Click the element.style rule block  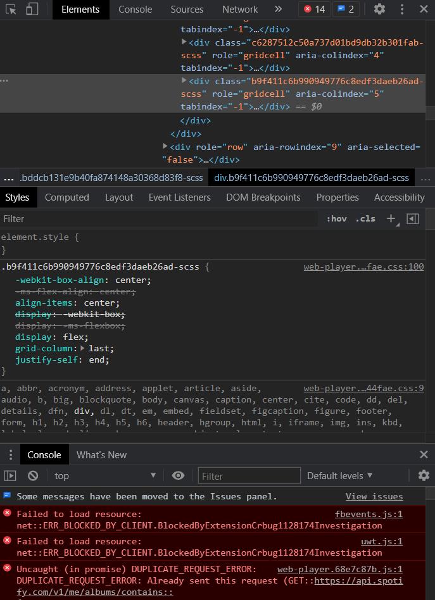coord(213,244)
